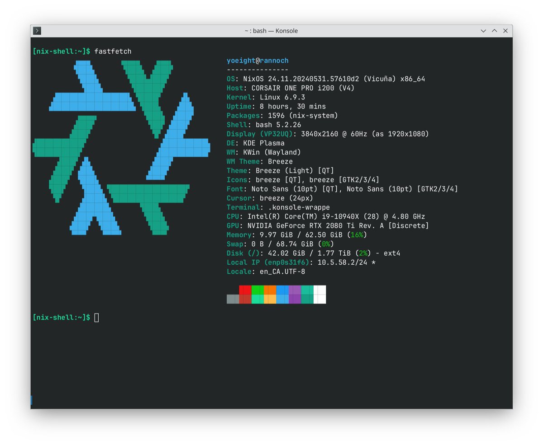543x445 pixels.
Task: Click the OS line showing NixOS 24.11
Action: click(326, 79)
